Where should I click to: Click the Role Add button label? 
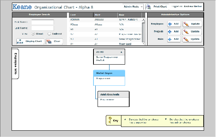click(176, 39)
